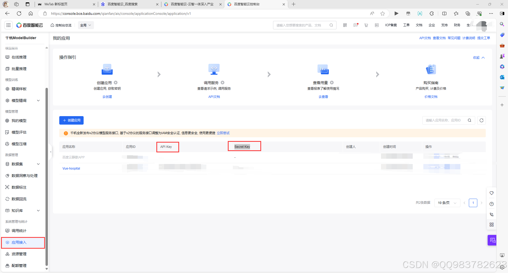508x273 pixels.
Task: Open the Vue-hospital application
Action: click(71, 169)
